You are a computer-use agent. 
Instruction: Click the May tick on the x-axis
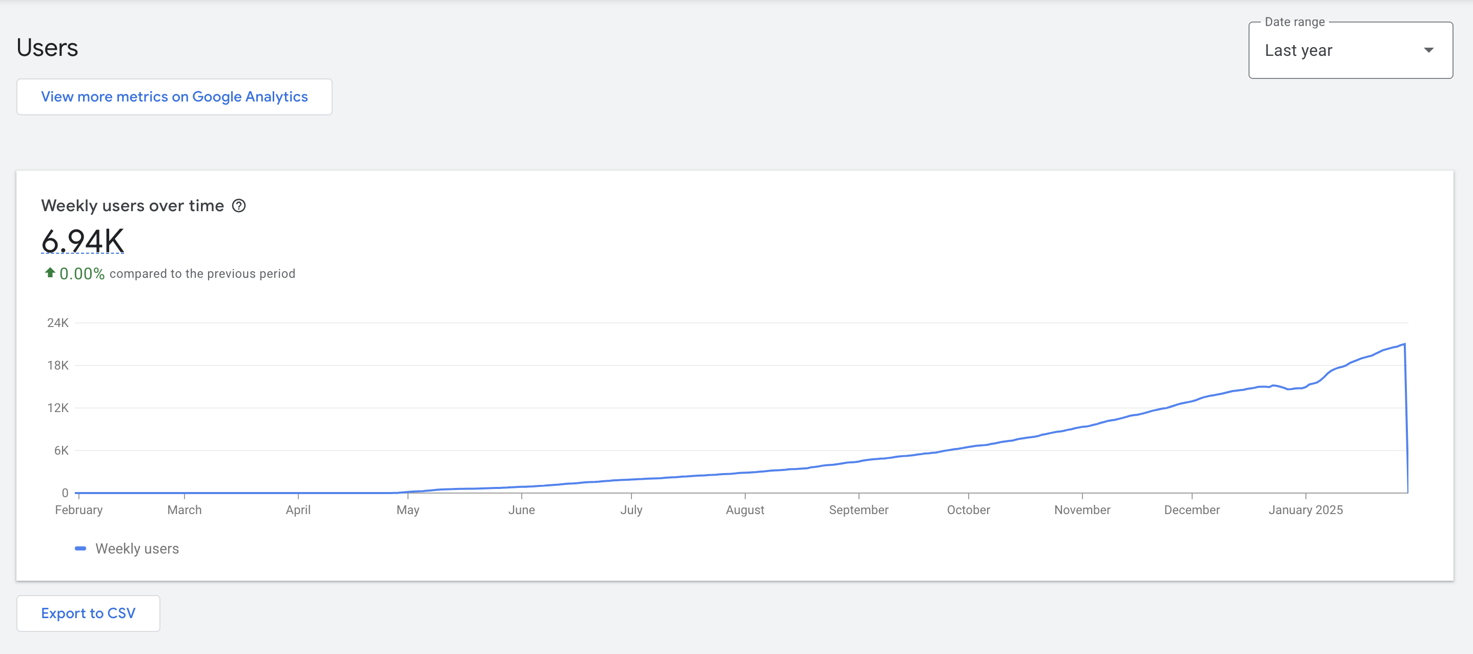tap(407, 509)
